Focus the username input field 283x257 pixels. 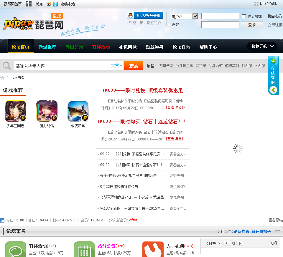[221, 16]
